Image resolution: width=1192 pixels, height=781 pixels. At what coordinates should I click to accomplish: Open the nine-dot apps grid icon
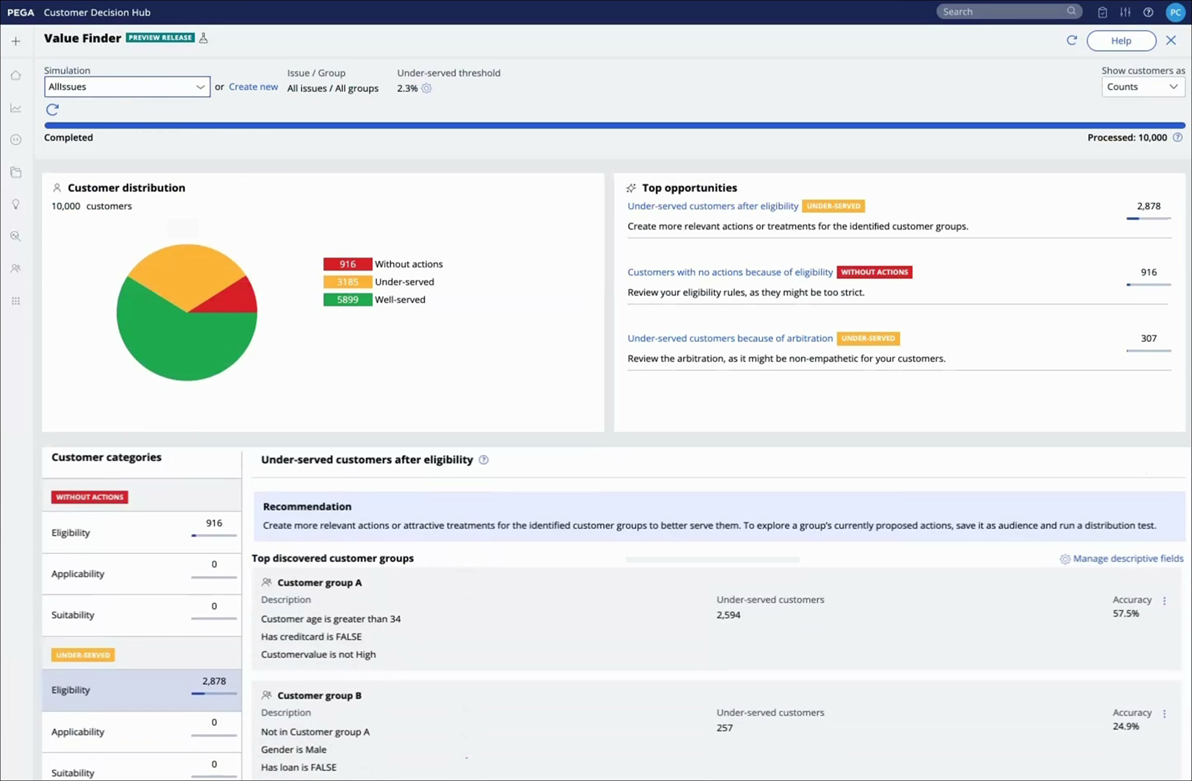point(16,301)
